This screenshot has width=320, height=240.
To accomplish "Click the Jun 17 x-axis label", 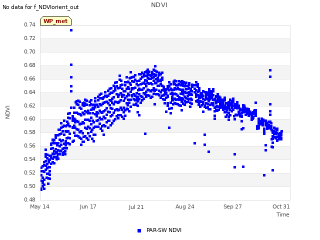I will [88, 206].
